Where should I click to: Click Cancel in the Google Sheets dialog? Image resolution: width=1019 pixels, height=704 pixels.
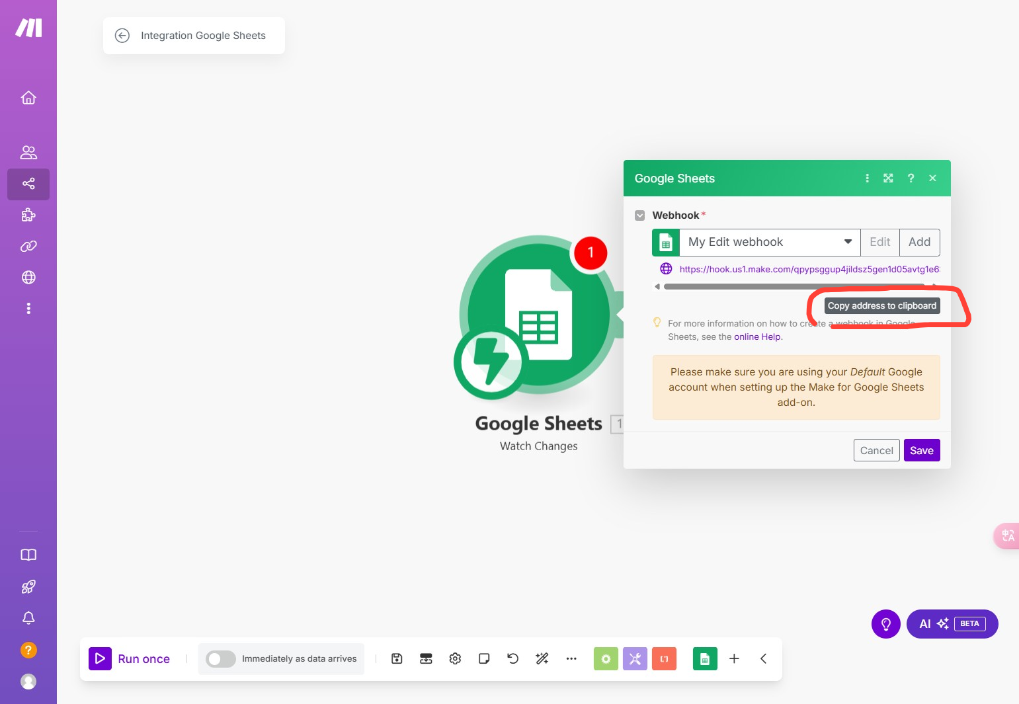tap(876, 450)
